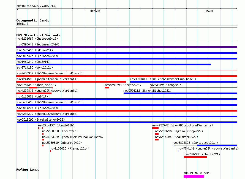Click the 31570k ruler position label
This screenshot has width=245, height=179.
tap(209, 11)
